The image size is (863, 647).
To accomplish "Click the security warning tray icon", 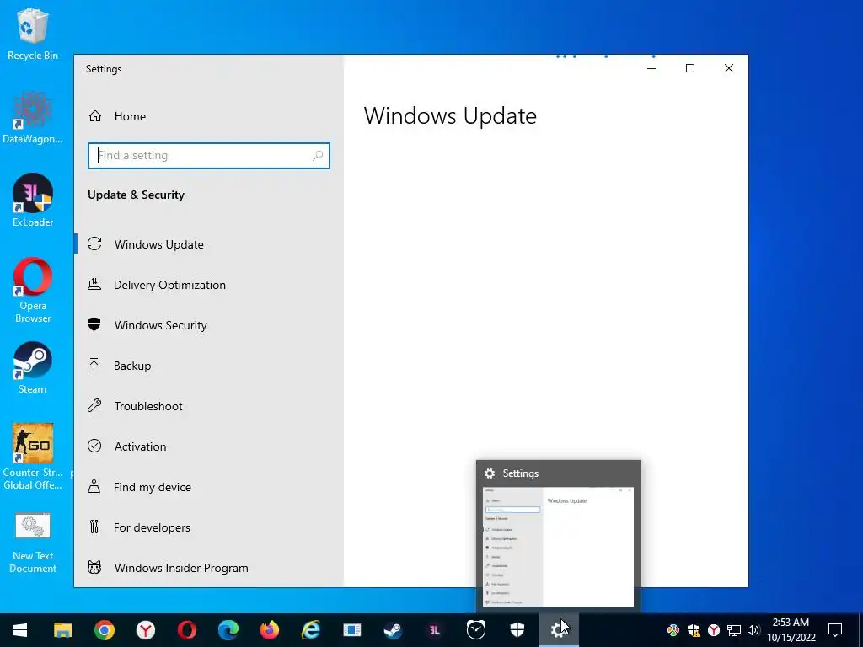I will point(694,630).
